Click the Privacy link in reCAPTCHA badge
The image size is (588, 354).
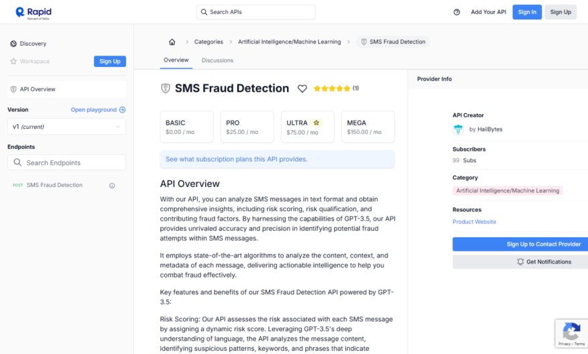click(564, 344)
